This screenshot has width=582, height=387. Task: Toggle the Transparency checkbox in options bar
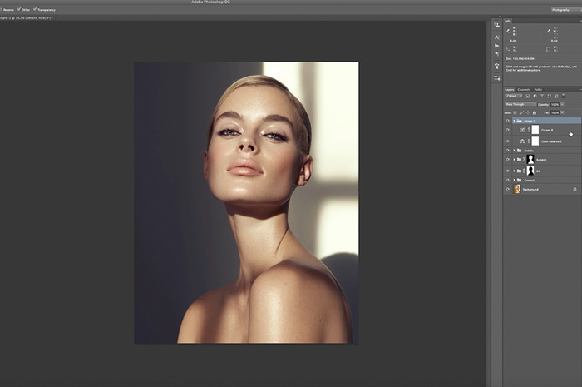[x=35, y=9]
